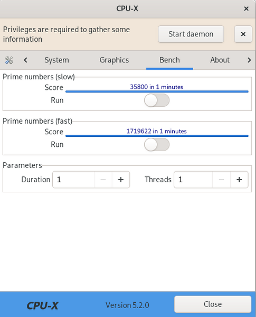Click the slow prime score progress bar

(157, 91)
